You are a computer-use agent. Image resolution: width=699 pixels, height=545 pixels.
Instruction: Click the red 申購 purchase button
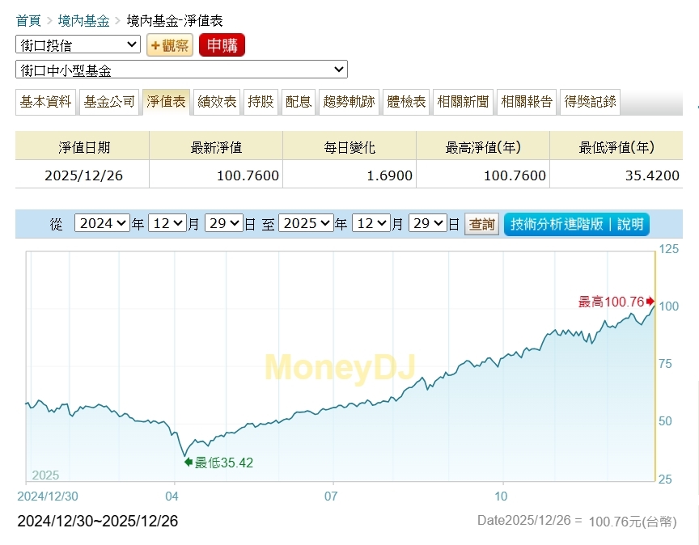[x=221, y=45]
